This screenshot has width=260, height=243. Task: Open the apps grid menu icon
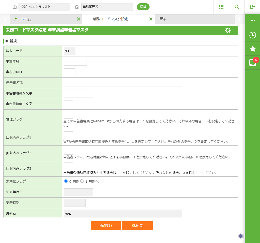point(221,7)
